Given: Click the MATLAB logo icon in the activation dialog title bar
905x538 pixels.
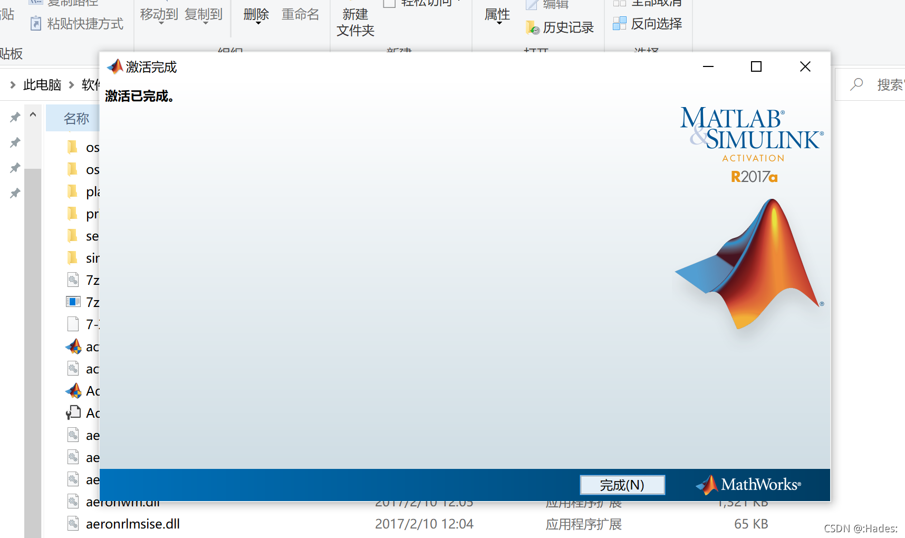Looking at the screenshot, I should (115, 66).
